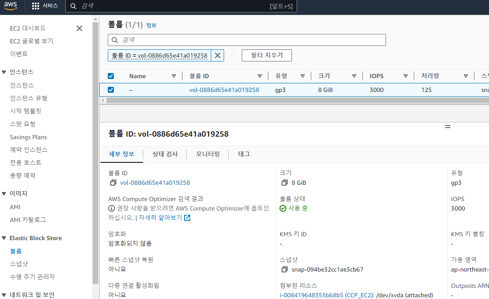This screenshot has width=489, height=299.
Task: Open the 태그 tab
Action: [244, 154]
